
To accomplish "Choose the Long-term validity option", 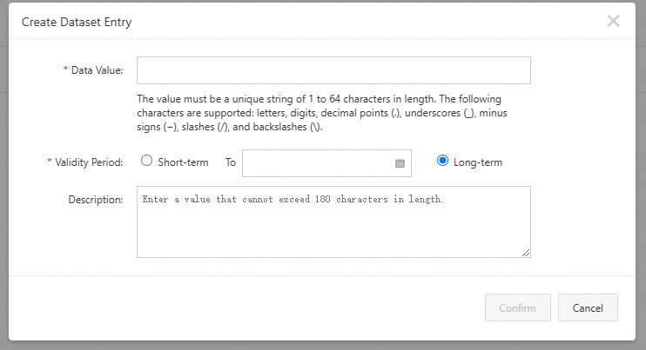I will (442, 161).
